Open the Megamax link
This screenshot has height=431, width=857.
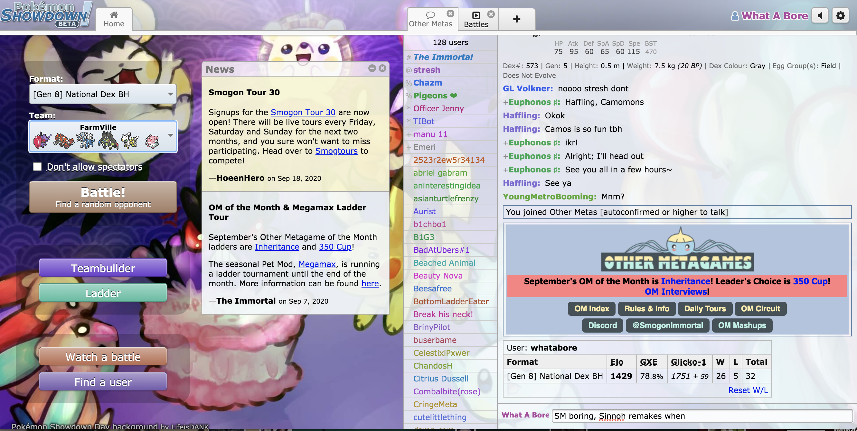click(x=317, y=264)
